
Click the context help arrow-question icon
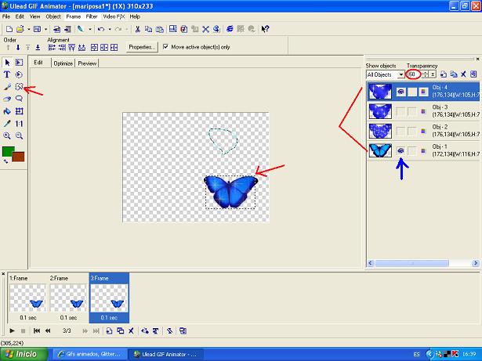point(265,29)
